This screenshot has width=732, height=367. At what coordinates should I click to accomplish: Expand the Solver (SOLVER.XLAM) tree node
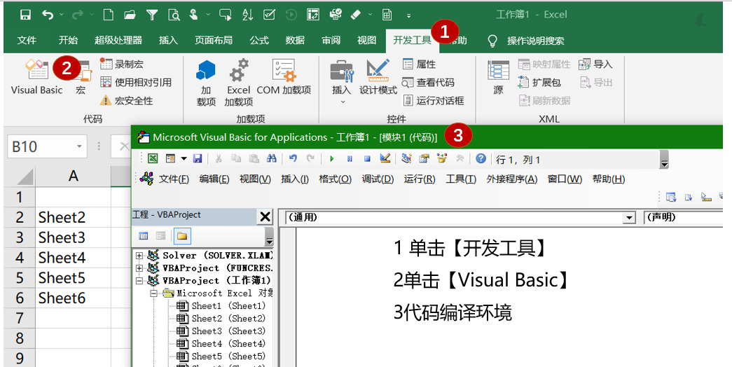point(139,256)
